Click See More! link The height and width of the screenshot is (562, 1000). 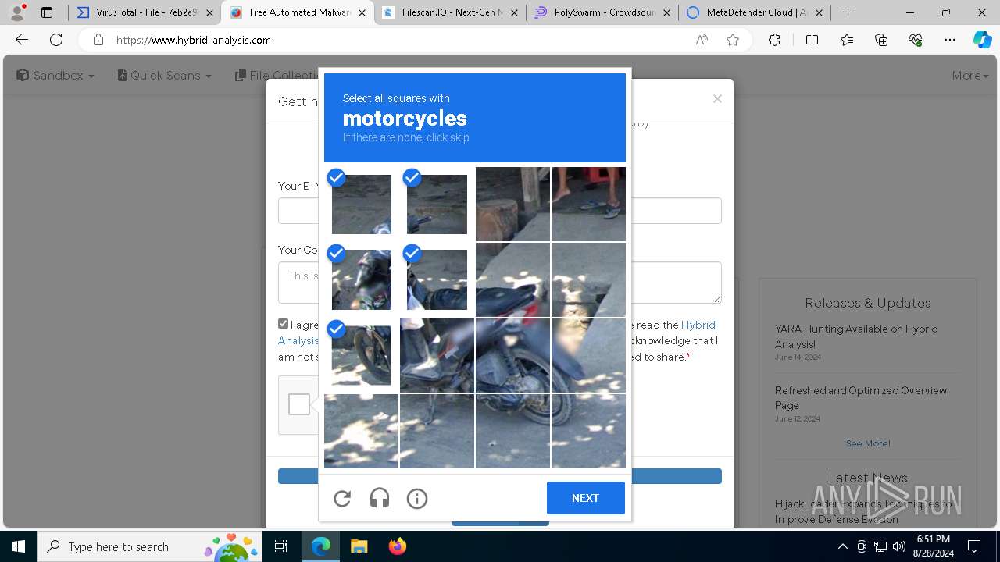tap(868, 443)
